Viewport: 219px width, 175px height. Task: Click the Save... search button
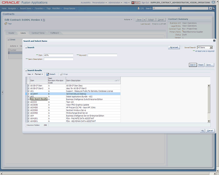pos(209,65)
